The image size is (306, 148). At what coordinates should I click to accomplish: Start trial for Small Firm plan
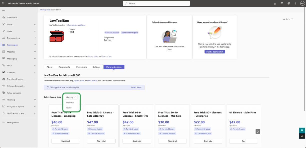tap(137, 141)
